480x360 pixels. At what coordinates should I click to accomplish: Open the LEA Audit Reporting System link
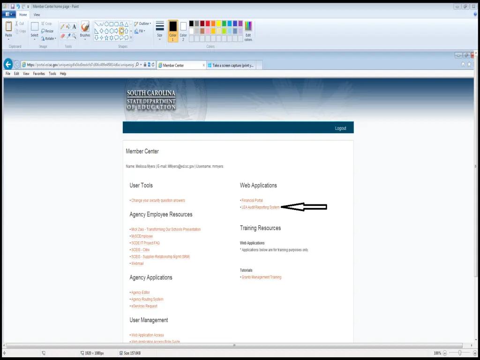point(261,207)
